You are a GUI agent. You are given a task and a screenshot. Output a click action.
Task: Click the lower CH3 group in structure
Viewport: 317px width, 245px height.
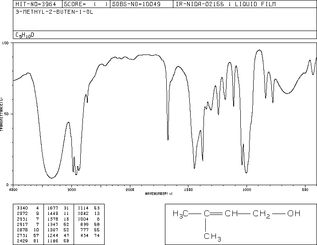(x=212, y=237)
